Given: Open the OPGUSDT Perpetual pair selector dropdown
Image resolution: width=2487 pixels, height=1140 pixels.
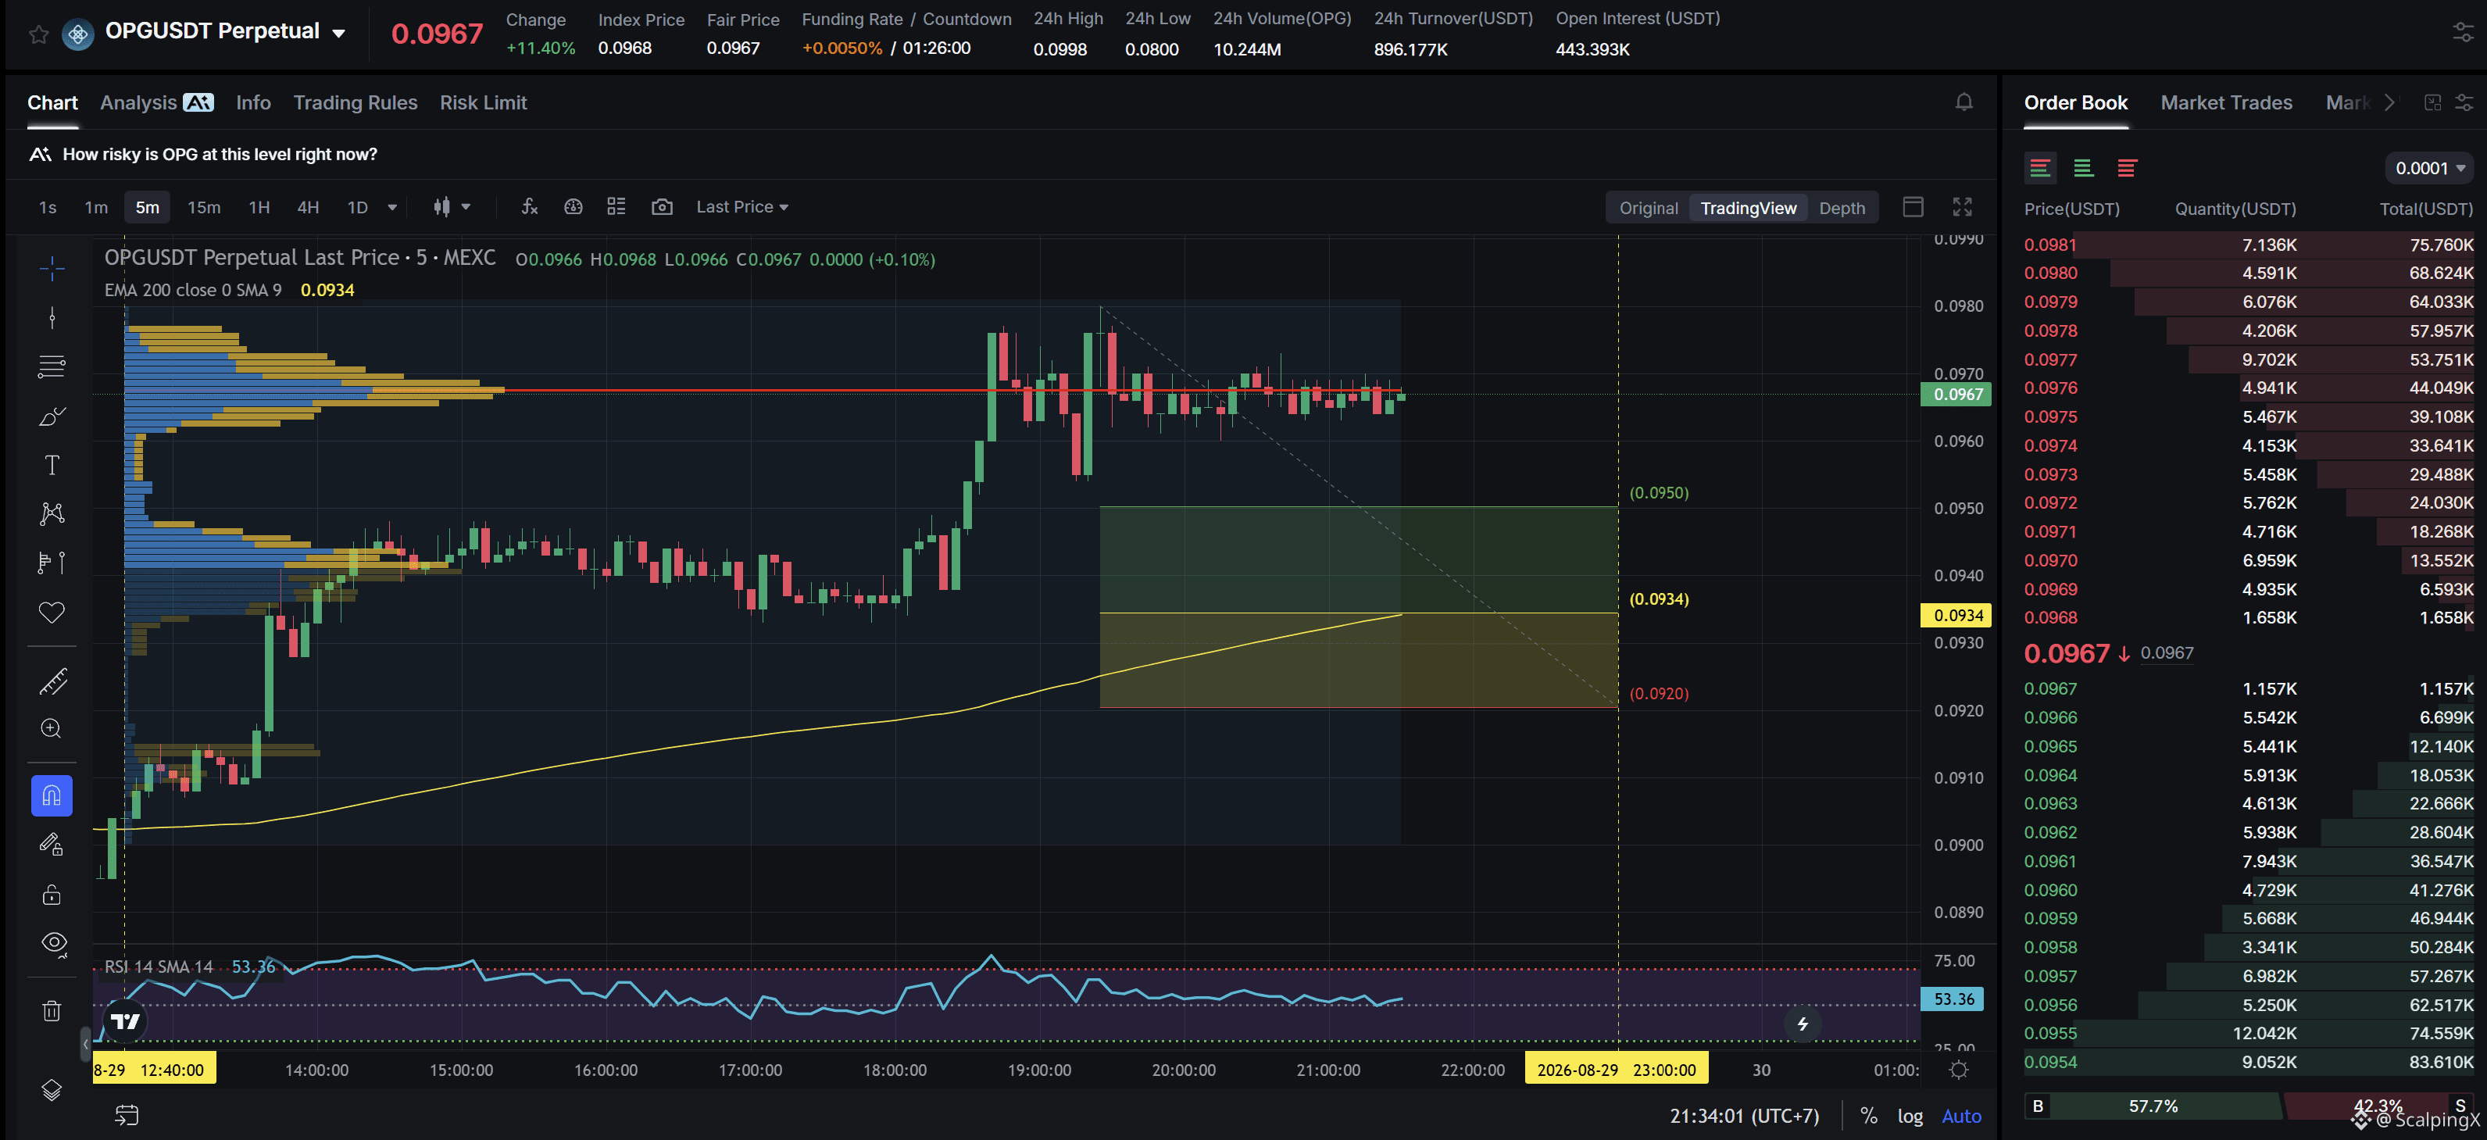Looking at the screenshot, I should [x=338, y=33].
